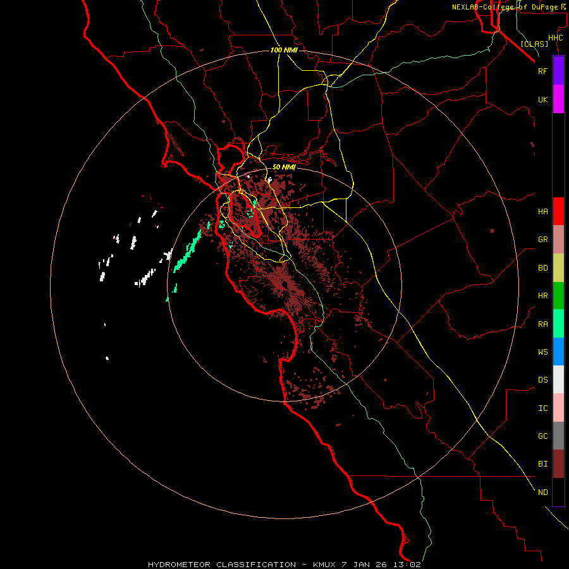Screen dimensions: 569x569
Task: Click the purple RF legend color swatch
Action: tap(558, 71)
